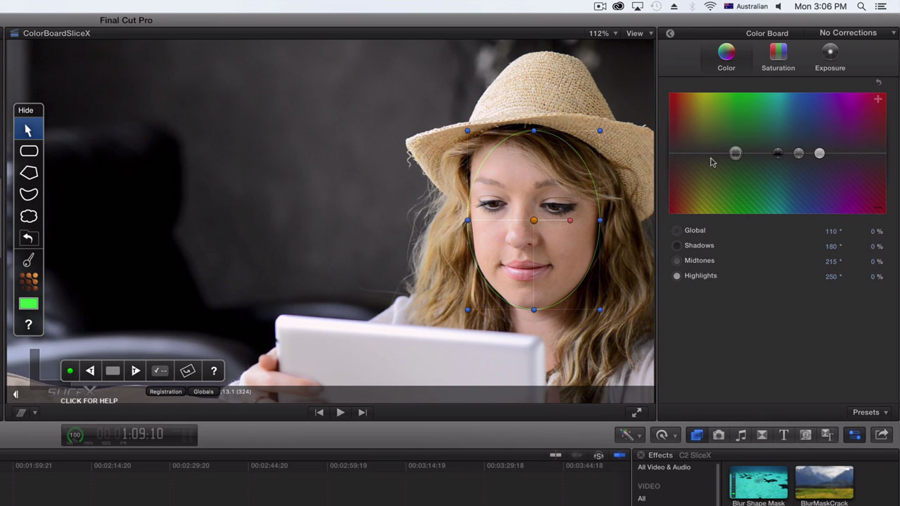This screenshot has height=506, width=900.
Task: Click the Share export arrow icon
Action: coord(882,435)
